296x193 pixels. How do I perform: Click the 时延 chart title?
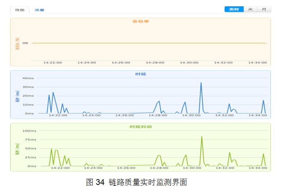pos(140,74)
